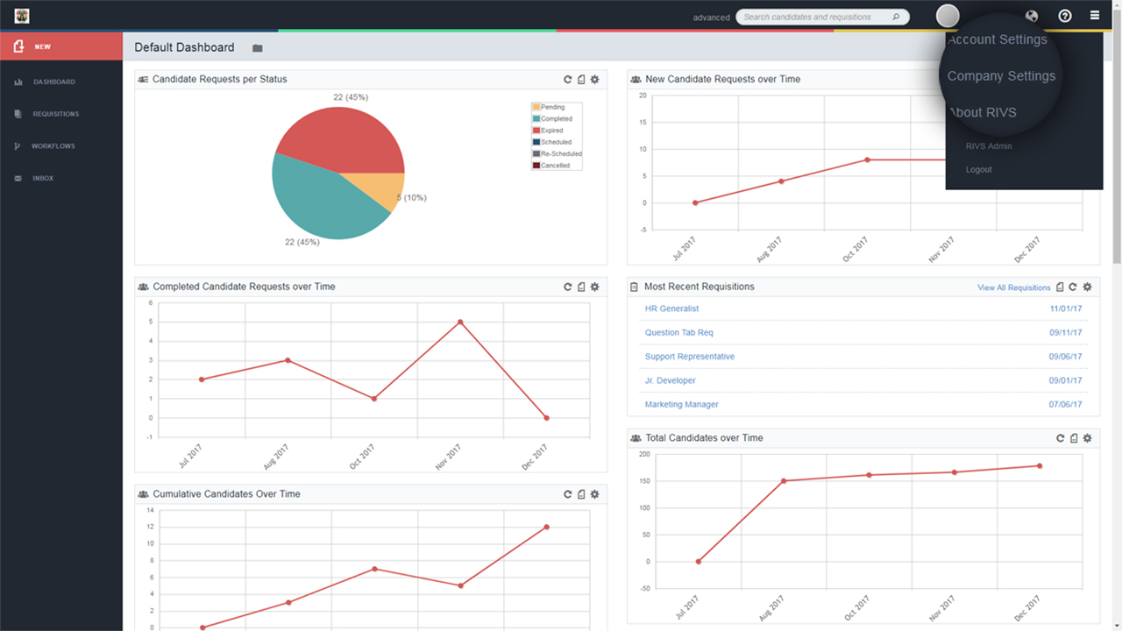
Task: Click the 09/01/17 date for Jr. Developer
Action: pos(1065,380)
